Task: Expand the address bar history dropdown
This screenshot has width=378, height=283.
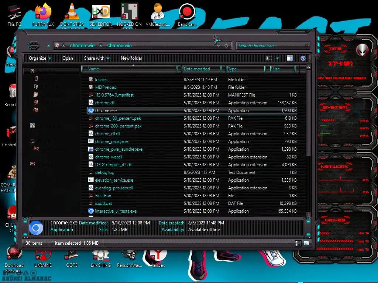Action: click(x=218, y=45)
